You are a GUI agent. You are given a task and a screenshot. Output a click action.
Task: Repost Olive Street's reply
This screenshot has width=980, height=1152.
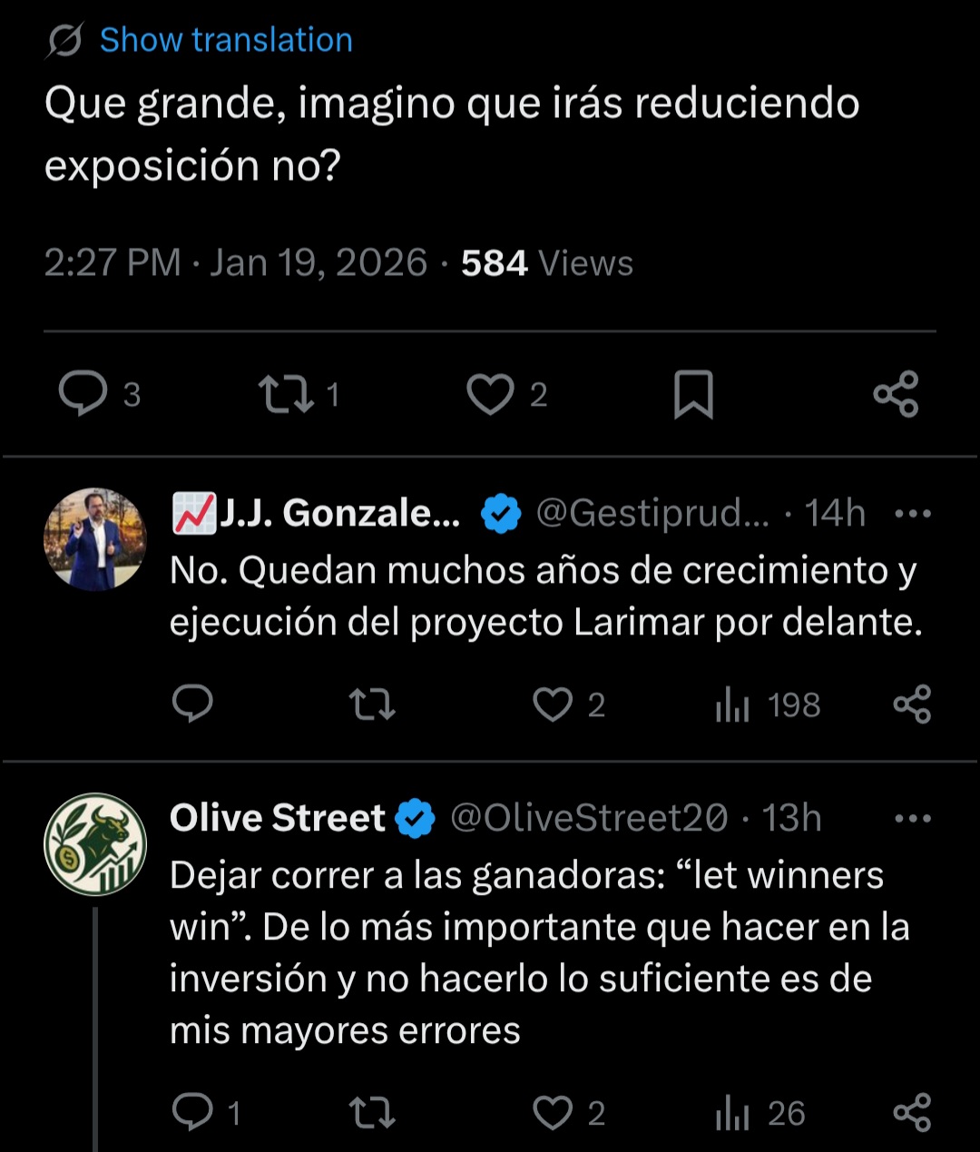tap(372, 1113)
